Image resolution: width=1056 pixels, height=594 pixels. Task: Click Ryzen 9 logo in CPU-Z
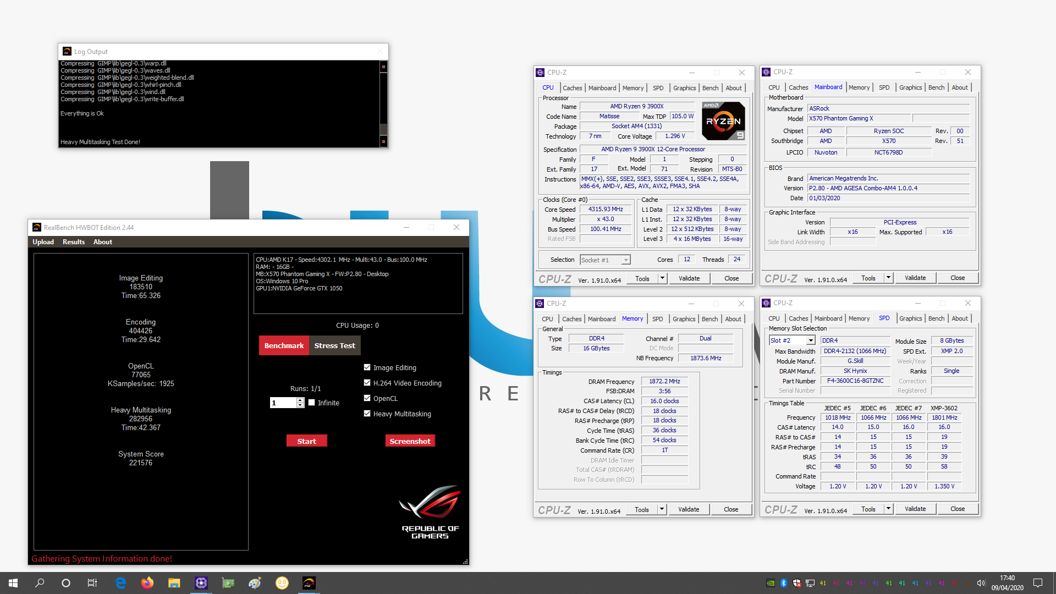pyautogui.click(x=723, y=121)
